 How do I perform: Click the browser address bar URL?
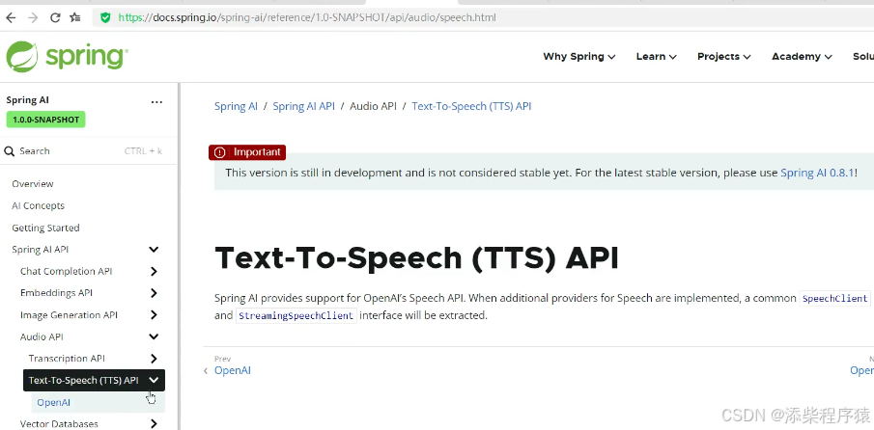(307, 17)
